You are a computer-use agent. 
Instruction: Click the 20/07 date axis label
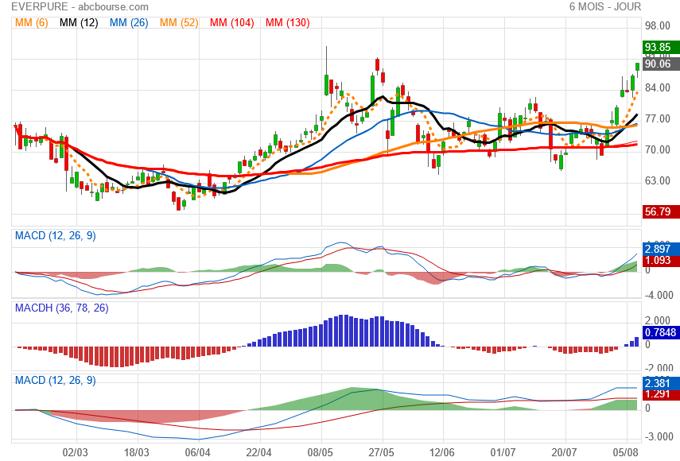pos(564,453)
